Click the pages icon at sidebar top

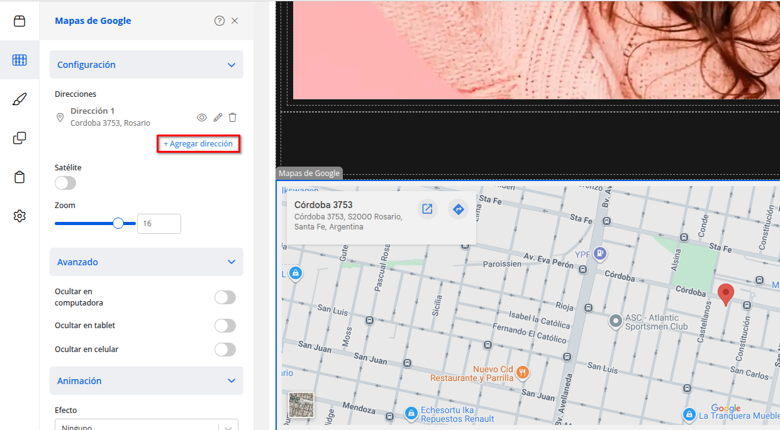click(19, 20)
